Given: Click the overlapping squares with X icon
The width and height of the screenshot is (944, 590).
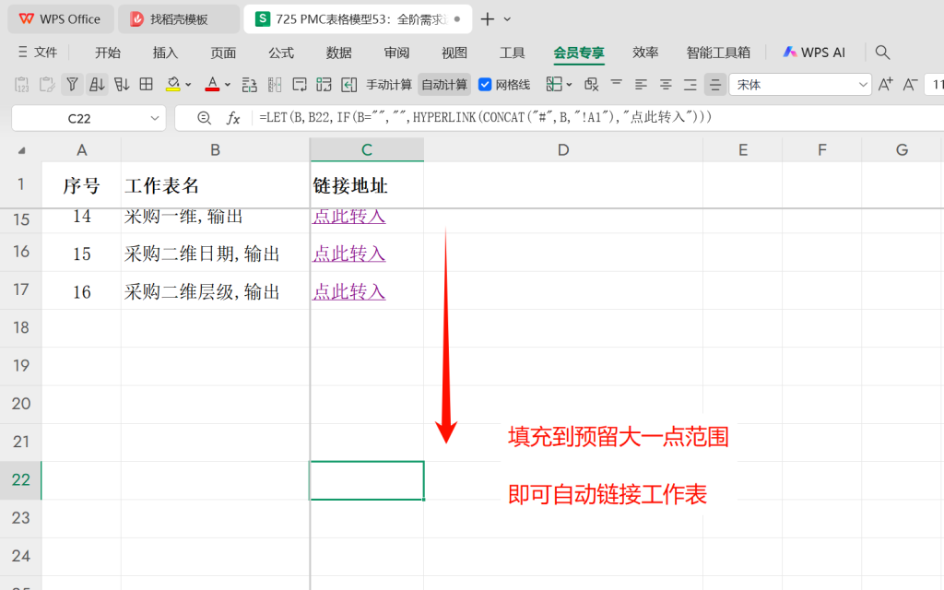Looking at the screenshot, I should point(591,84).
